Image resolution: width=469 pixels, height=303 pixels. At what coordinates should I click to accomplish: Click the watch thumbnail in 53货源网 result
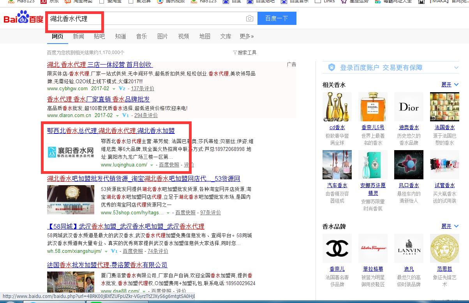click(71, 200)
